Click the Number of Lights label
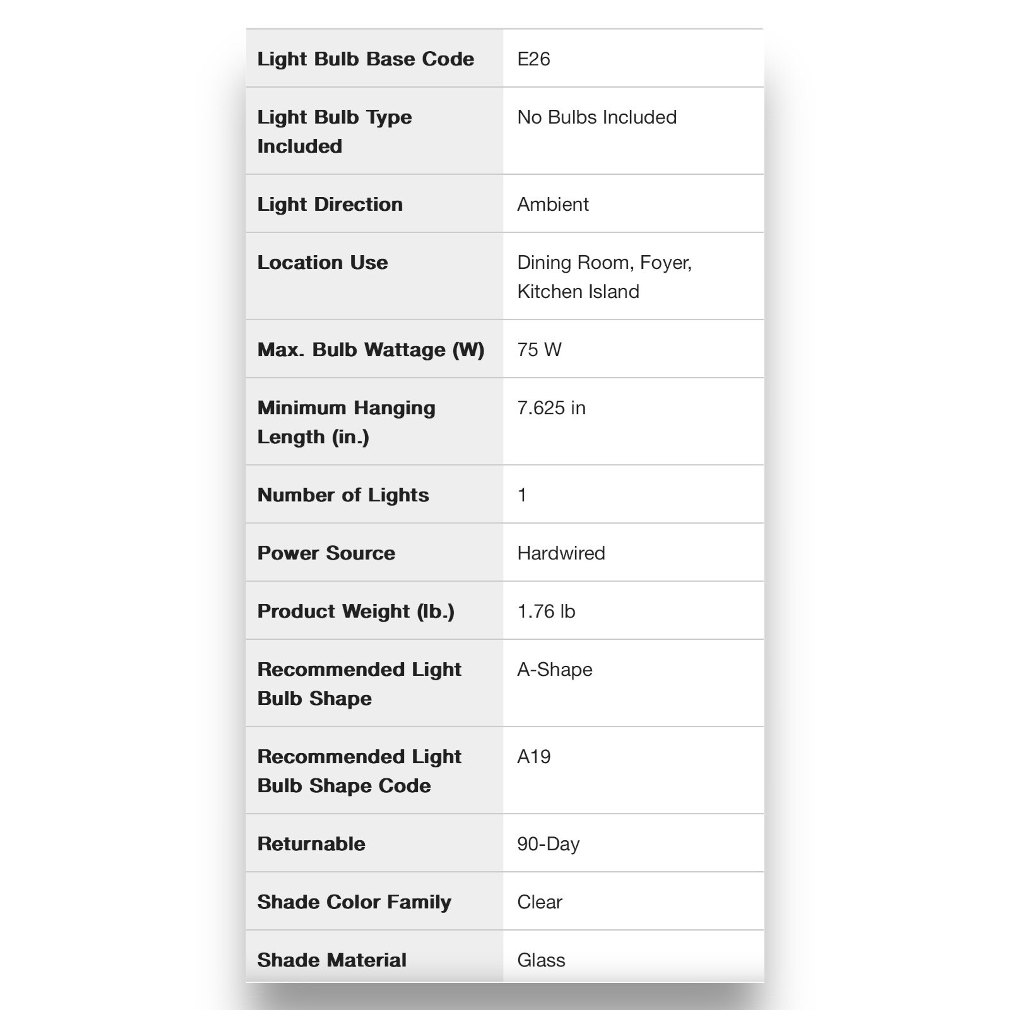The width and height of the screenshot is (1010, 1010). pyautogui.click(x=343, y=495)
